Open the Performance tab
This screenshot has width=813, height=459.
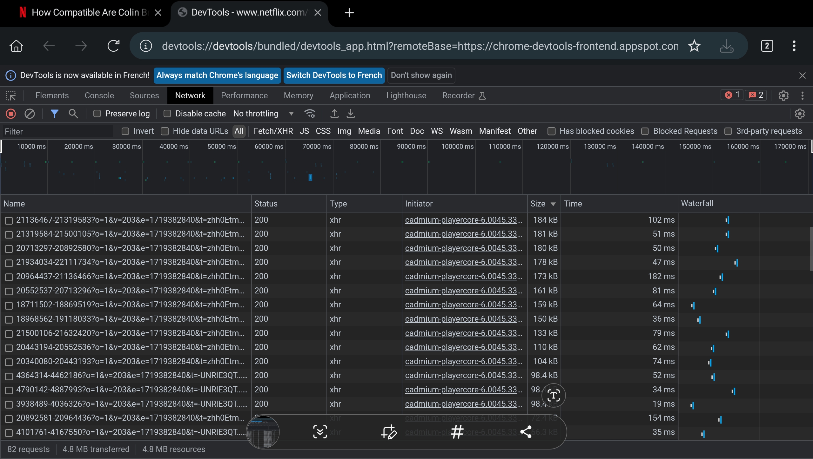tap(244, 95)
